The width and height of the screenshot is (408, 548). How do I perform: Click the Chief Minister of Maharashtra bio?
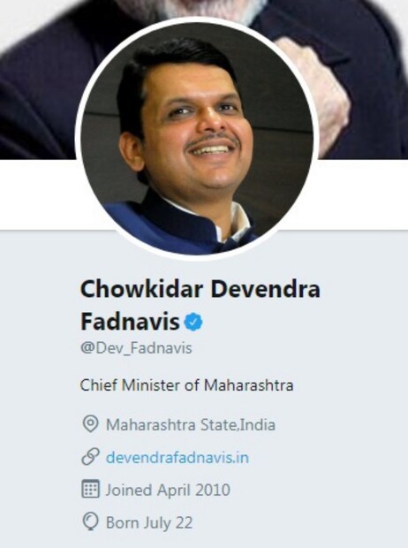click(186, 385)
